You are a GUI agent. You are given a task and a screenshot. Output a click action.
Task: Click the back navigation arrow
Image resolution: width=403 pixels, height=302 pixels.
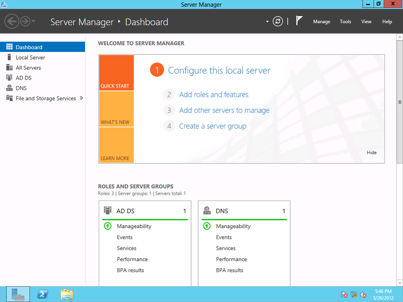[12, 21]
